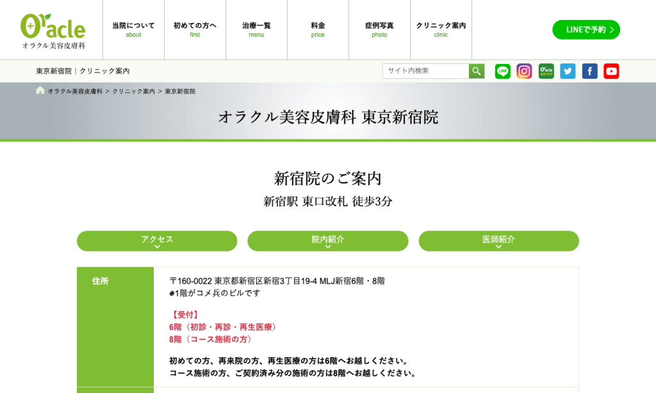Open the Facebook icon link
The width and height of the screenshot is (656, 393).
click(589, 71)
